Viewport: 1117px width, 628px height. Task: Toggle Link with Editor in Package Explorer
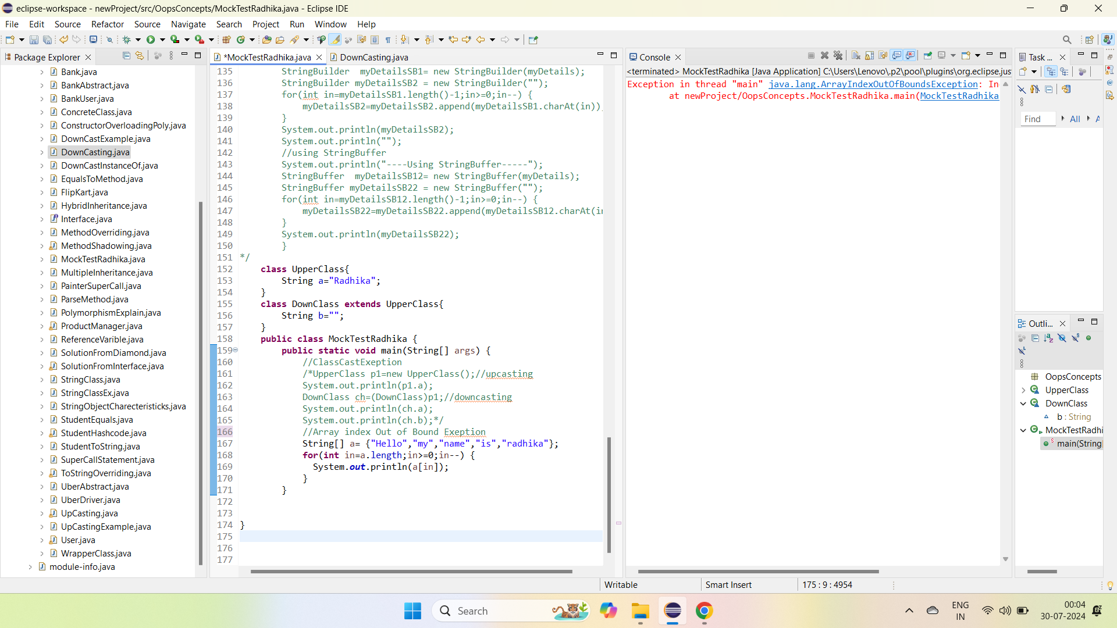(x=140, y=56)
